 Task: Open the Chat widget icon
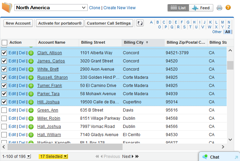point(205,157)
